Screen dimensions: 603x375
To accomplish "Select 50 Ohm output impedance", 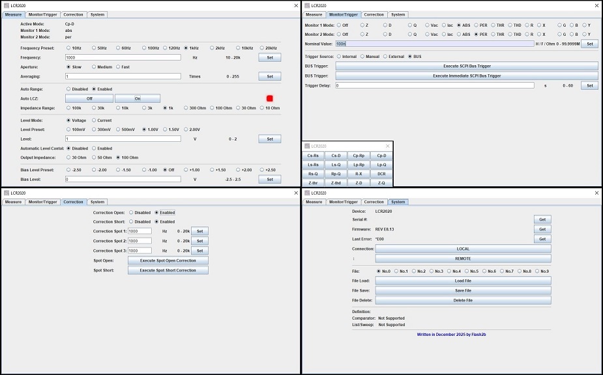I will tap(94, 158).
